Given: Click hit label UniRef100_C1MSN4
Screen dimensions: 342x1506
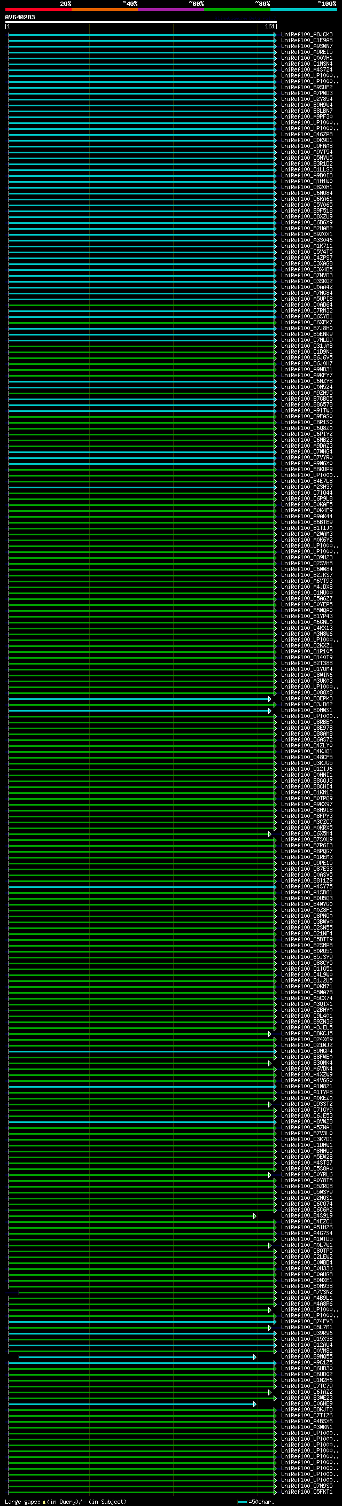Looking at the screenshot, I should [307, 64].
